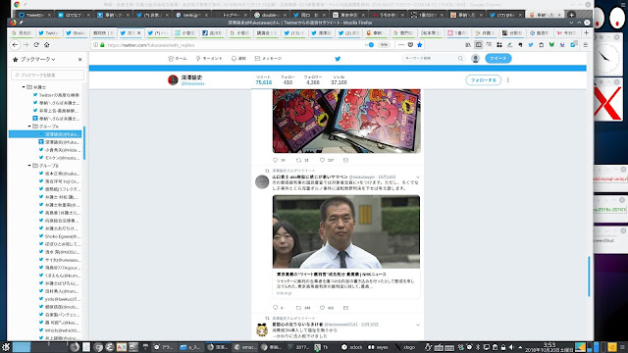The image size is (628, 353).
Task: Click the Followers count 4,268
Action: (x=313, y=80)
